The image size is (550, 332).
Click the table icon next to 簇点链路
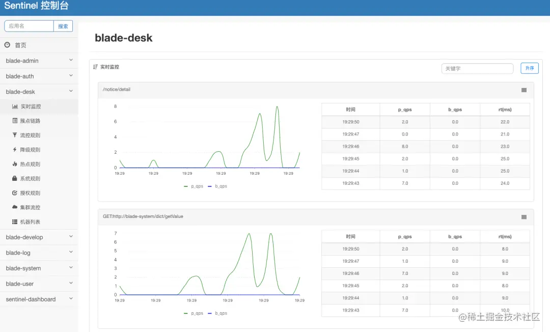click(15, 121)
